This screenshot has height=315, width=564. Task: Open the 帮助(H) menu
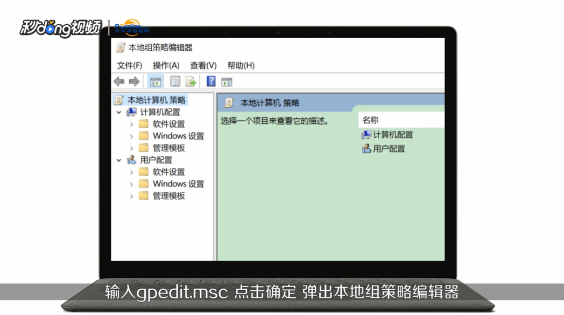(x=241, y=66)
